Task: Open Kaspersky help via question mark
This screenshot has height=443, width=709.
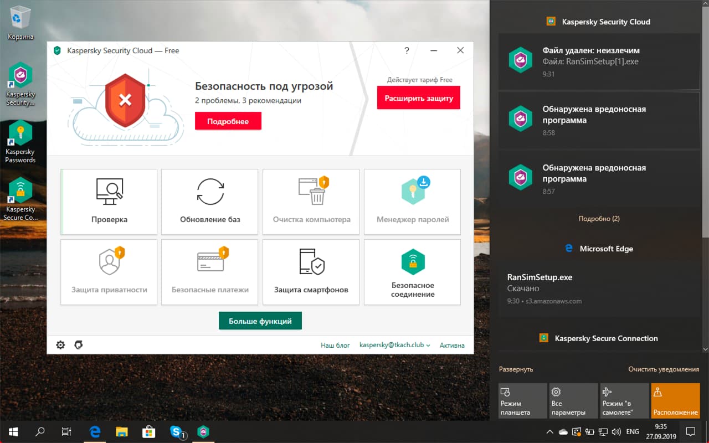Action: pyautogui.click(x=407, y=50)
